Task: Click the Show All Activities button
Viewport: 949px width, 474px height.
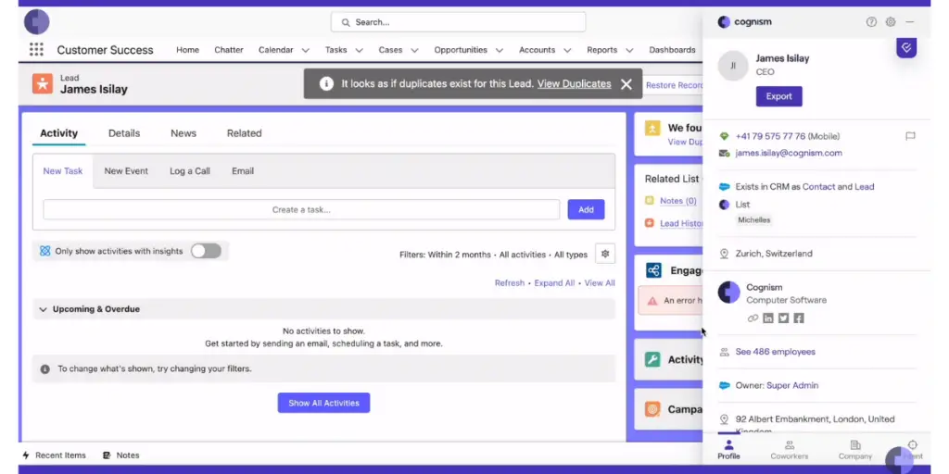Action: pos(323,403)
